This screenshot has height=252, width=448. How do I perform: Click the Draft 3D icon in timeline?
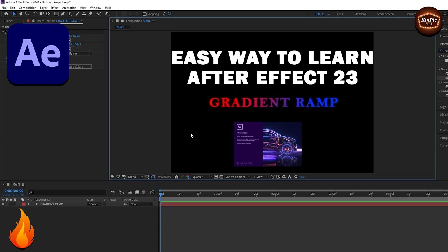(x=121, y=192)
